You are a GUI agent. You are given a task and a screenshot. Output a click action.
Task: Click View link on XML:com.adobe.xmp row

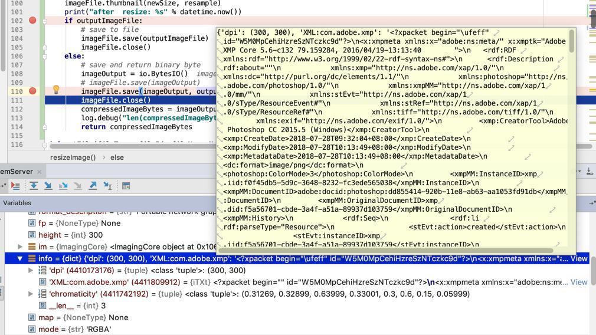point(579,282)
